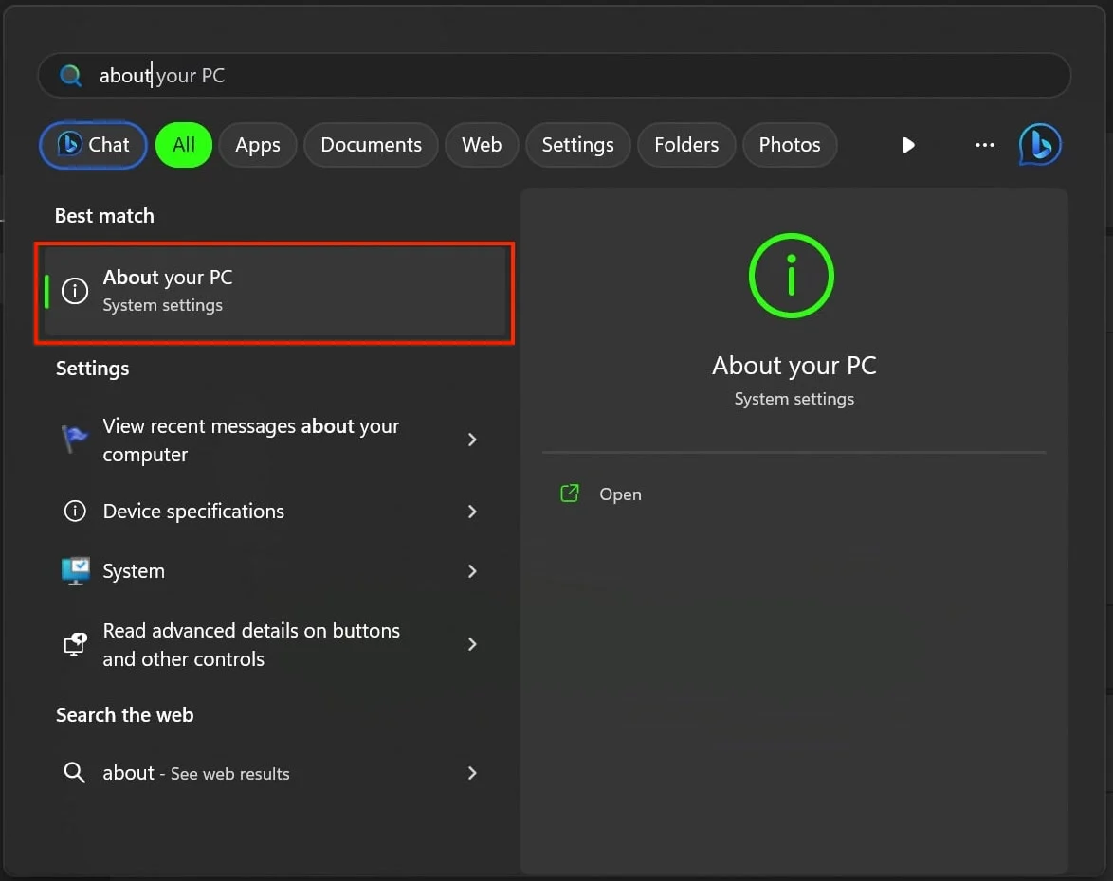This screenshot has width=1113, height=881.
Task: Click the info icon beside About your PC result
Action: (x=75, y=291)
